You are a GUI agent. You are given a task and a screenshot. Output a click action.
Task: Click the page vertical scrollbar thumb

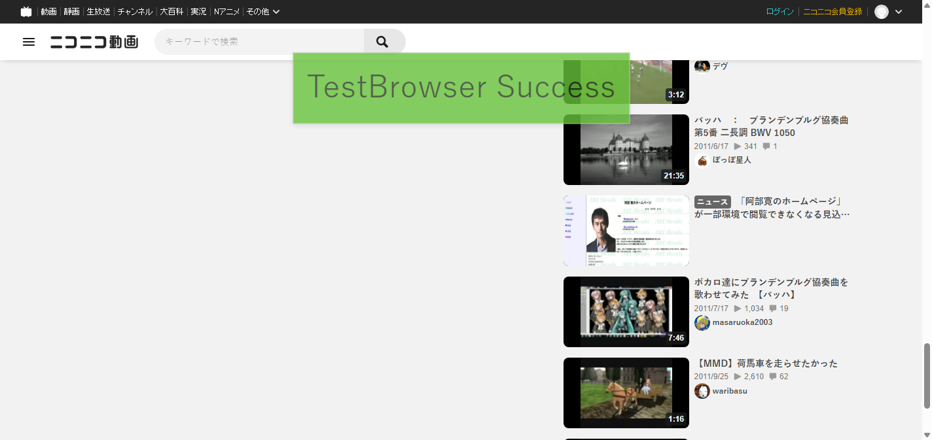[927, 376]
